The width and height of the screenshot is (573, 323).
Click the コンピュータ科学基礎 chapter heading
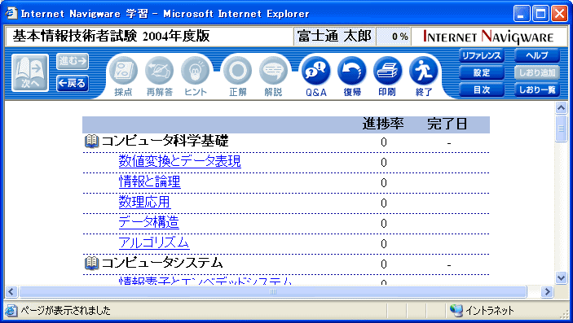165,141
